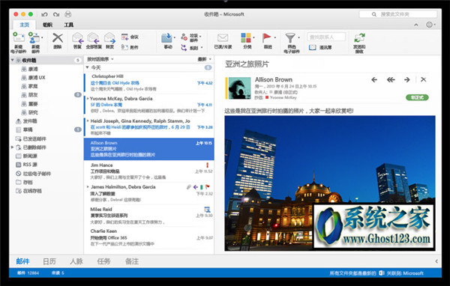
Task: Collapse the Inbox folder tree triangle
Action: click(x=12, y=60)
